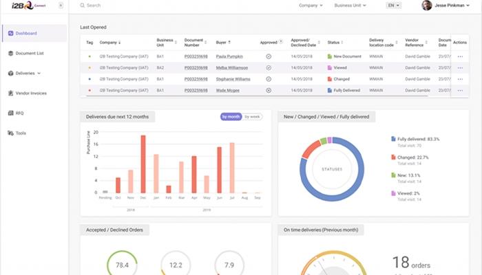This screenshot has width=482, height=275.
Task: Open document number in Wade Mcgee row
Action: click(x=196, y=91)
